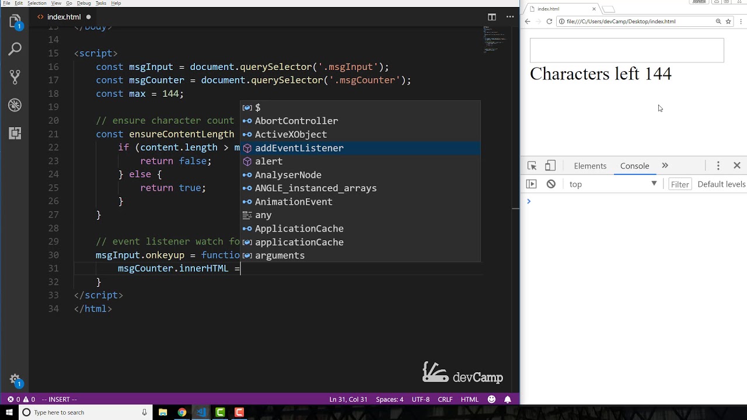The height and width of the screenshot is (420, 747).
Task: Open the Windows Start menu
Action: tap(8, 412)
